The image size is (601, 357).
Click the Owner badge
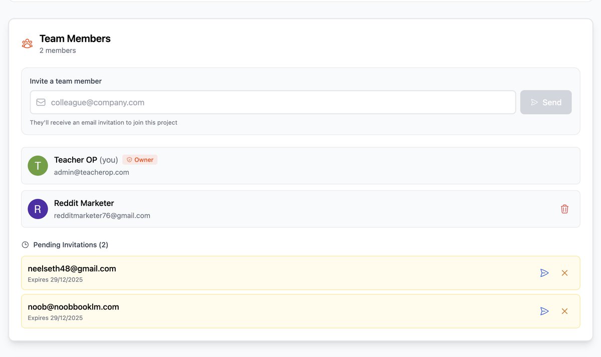140,159
